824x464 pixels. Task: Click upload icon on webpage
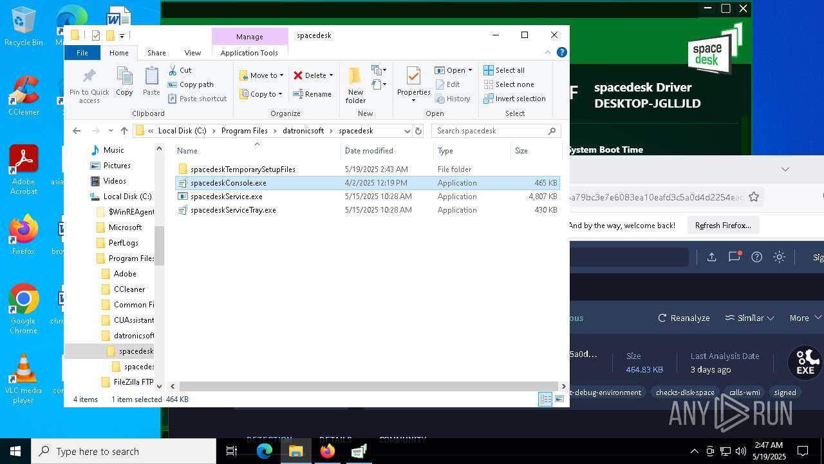pyautogui.click(x=711, y=257)
